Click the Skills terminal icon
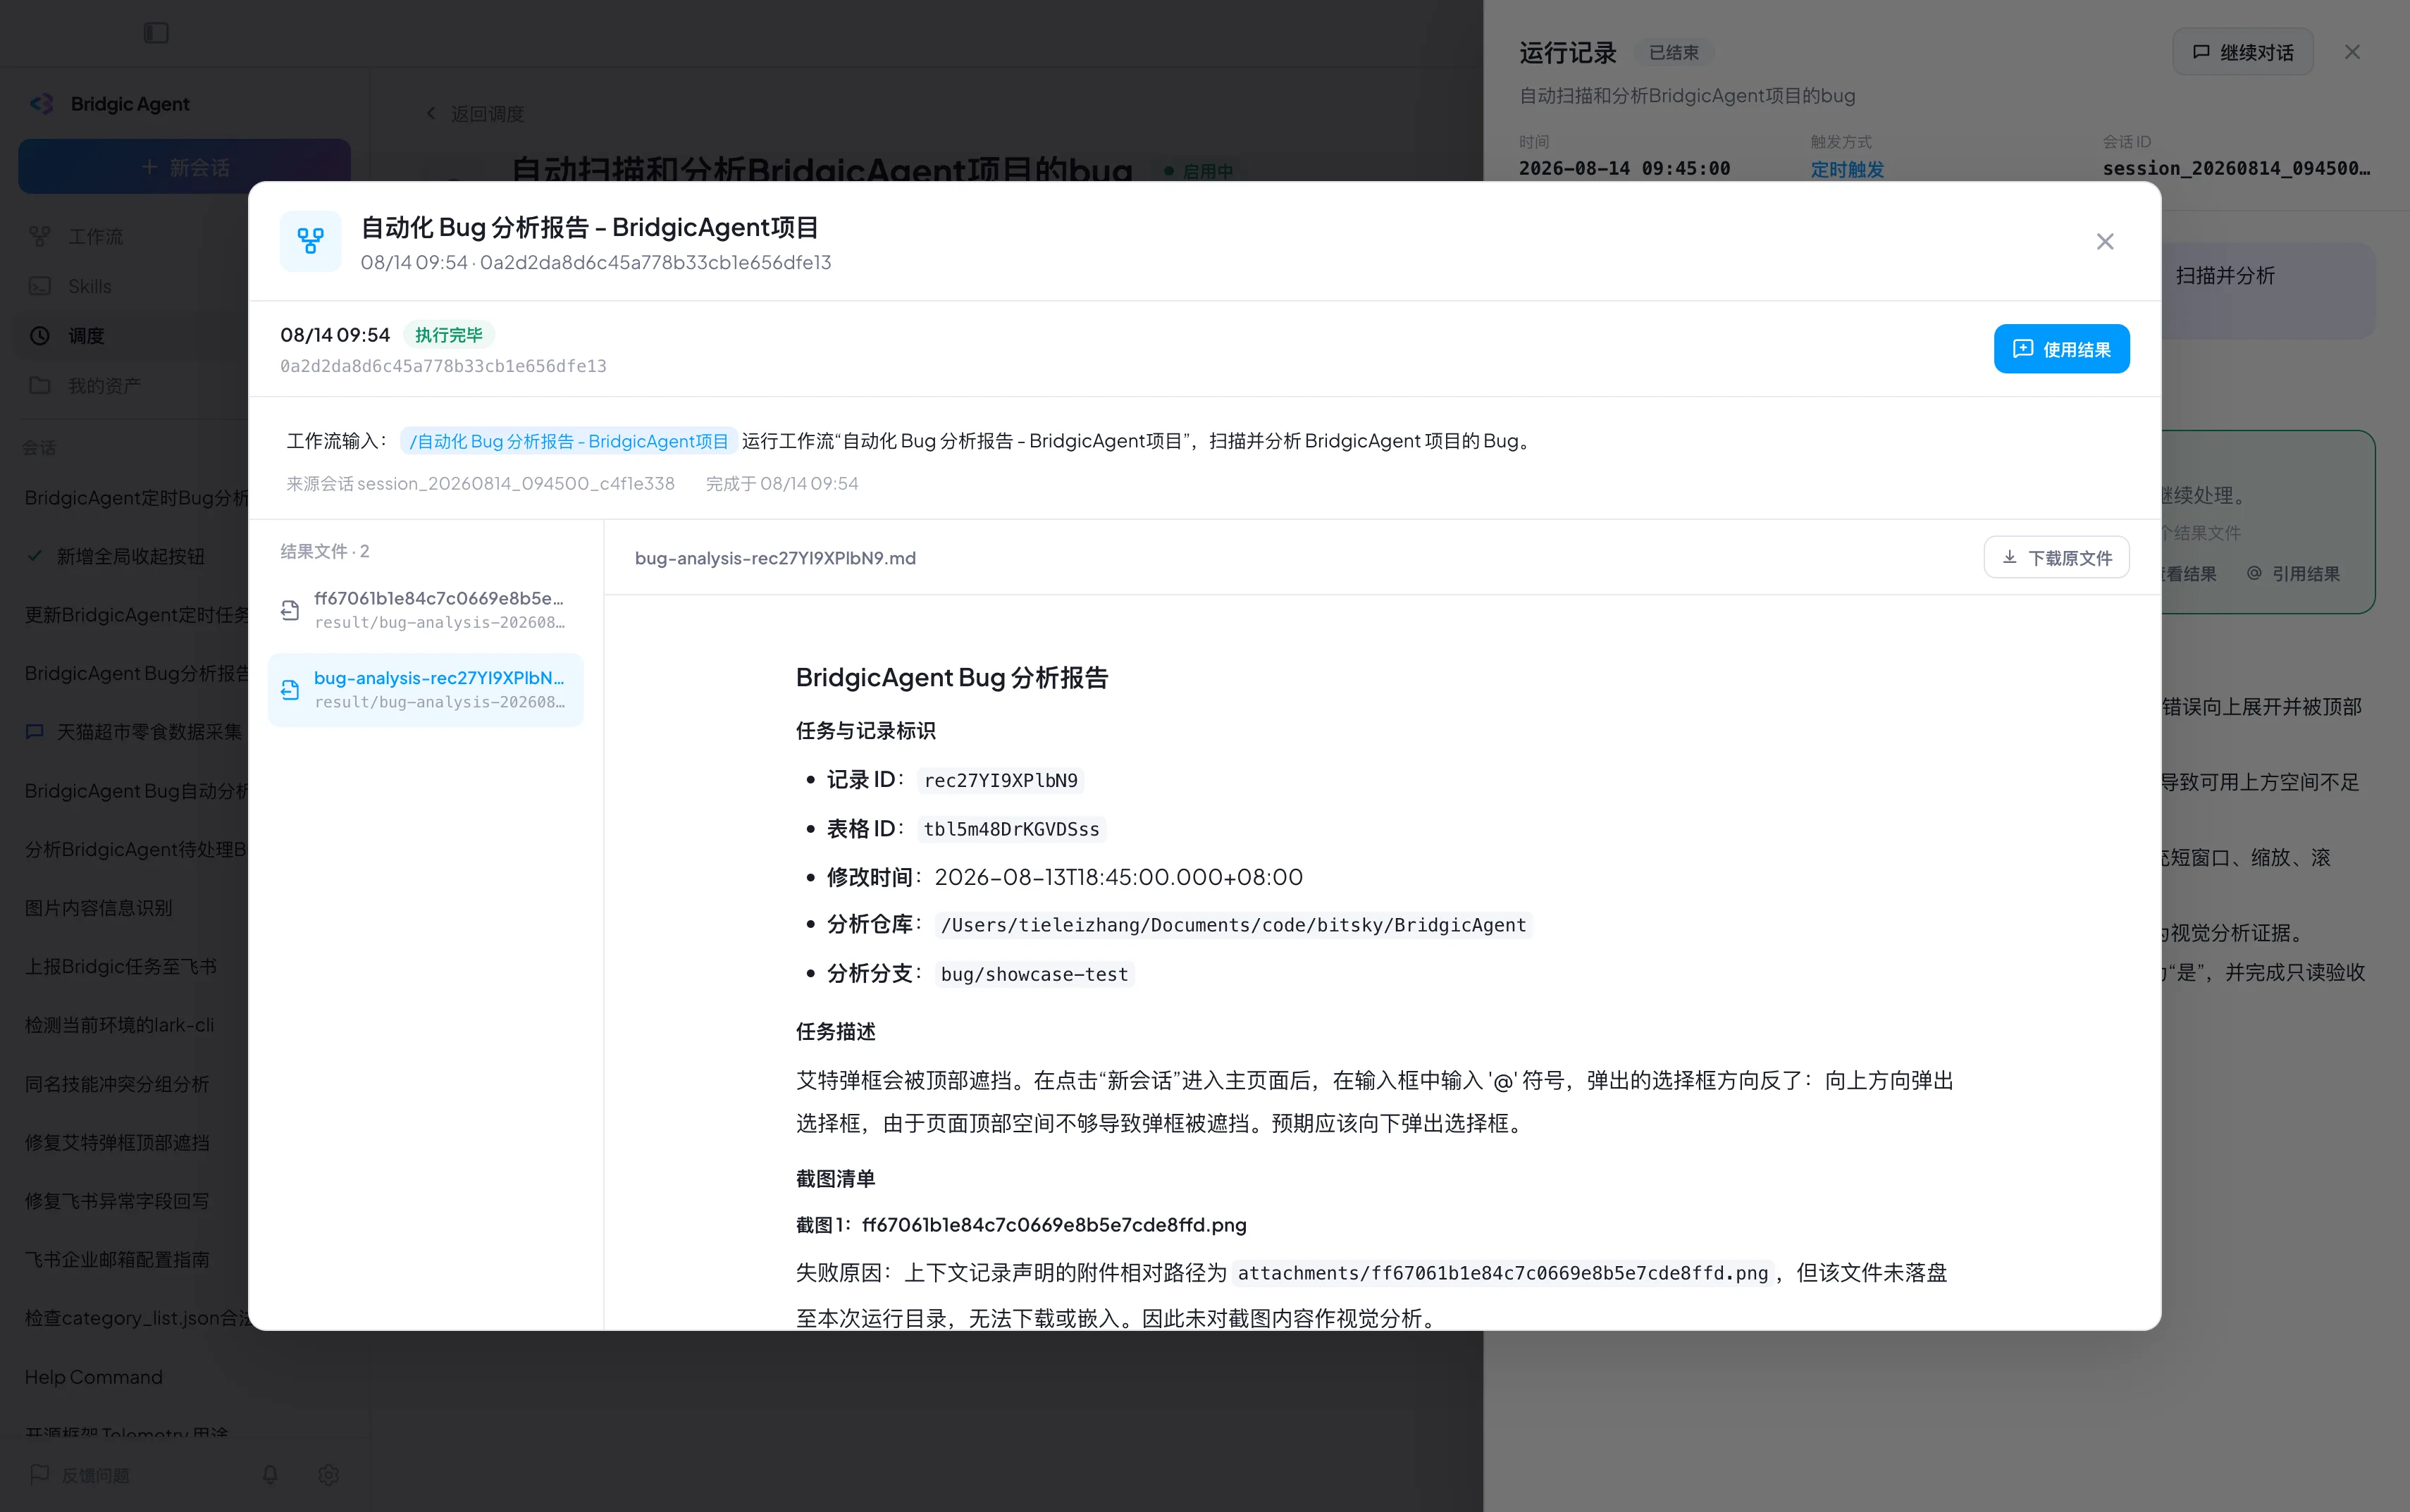 coord(40,287)
